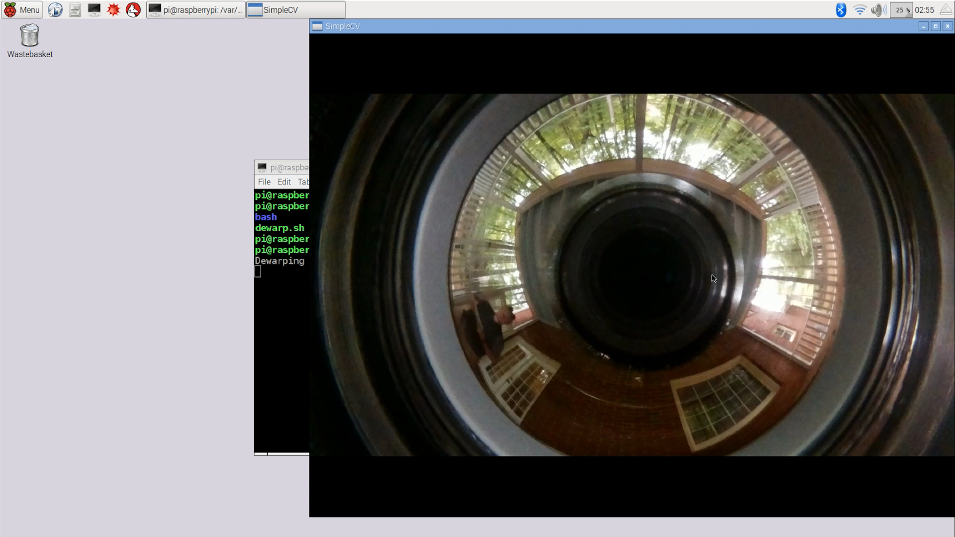The width and height of the screenshot is (955, 537).
Task: Open the terminal's Tabs menu
Action: pos(303,182)
